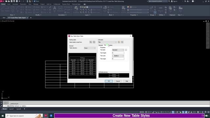Viewport: 210px width, 118px height.
Task: Switch to the Layout2 tab
Action: point(19,109)
